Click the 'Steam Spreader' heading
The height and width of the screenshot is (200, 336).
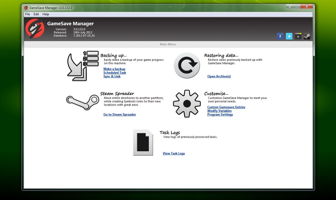pyautogui.click(x=117, y=94)
